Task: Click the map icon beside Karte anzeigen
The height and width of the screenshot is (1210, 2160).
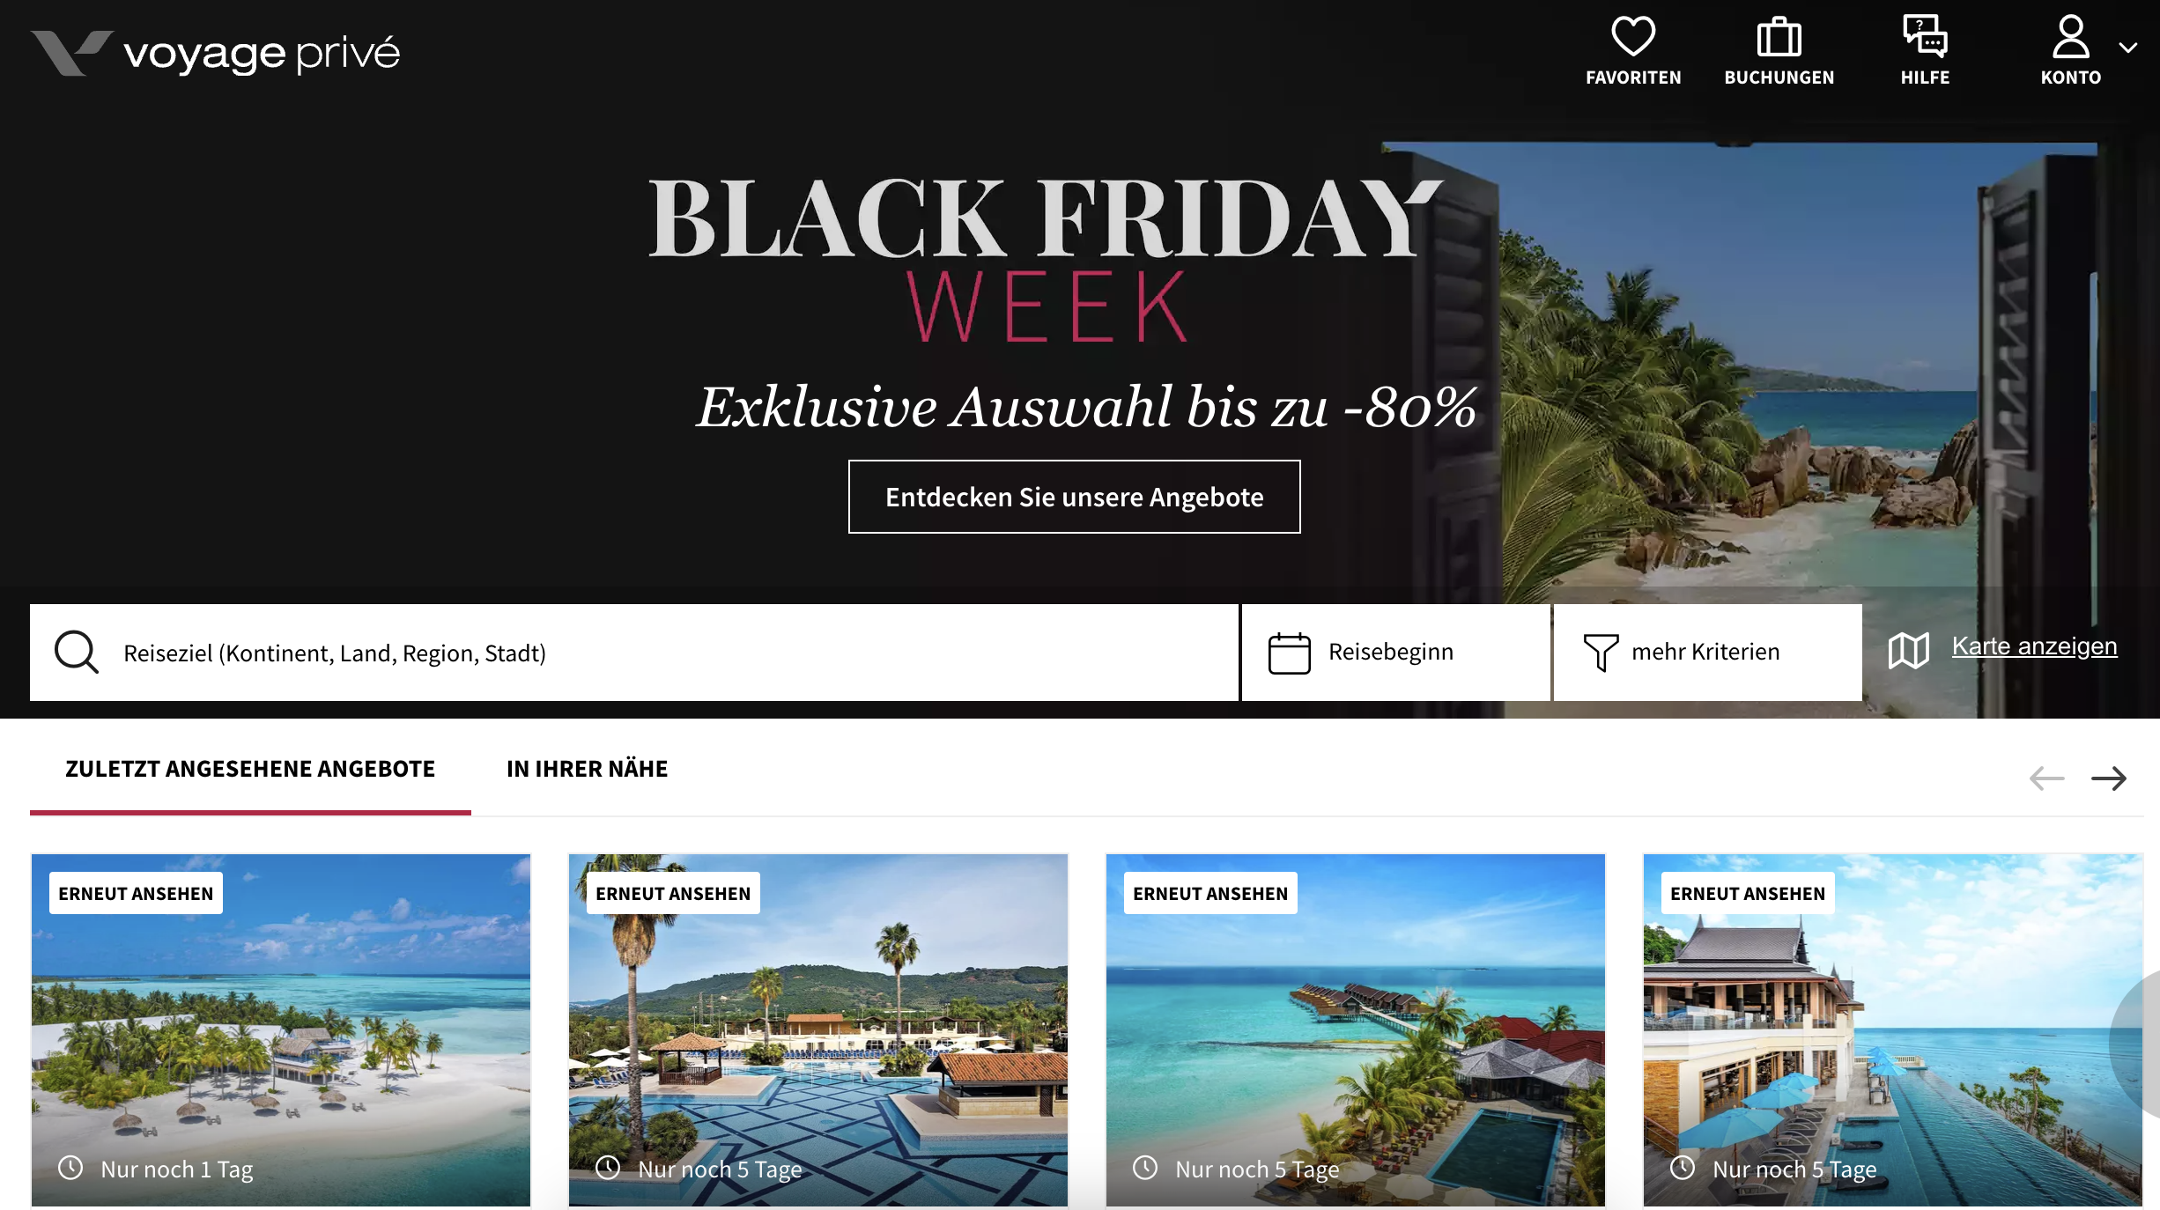Action: click(x=1908, y=651)
